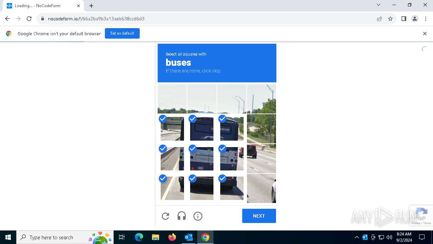Open the tab search dropdown arrow
The image size is (433, 244).
(379, 5)
